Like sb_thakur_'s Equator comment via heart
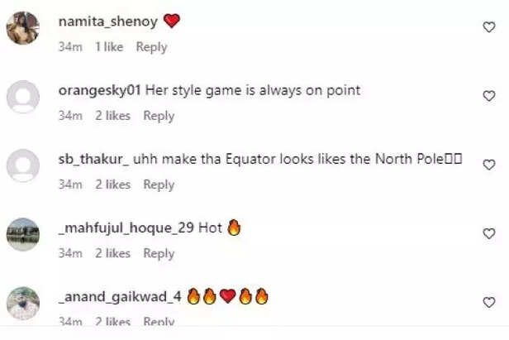509x340 pixels. point(489,165)
